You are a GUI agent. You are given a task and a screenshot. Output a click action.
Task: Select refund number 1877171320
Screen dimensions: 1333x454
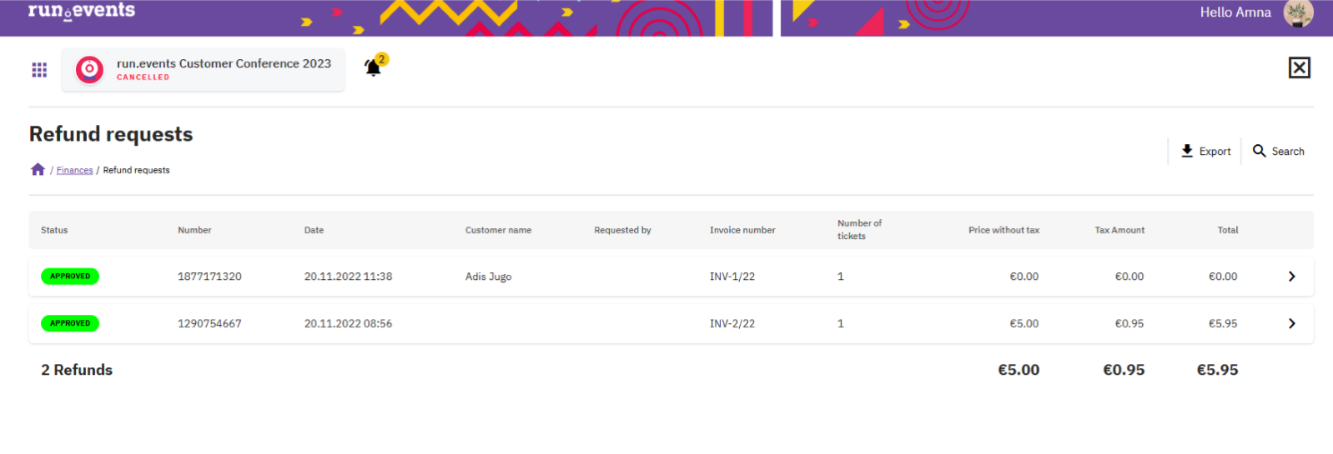(209, 277)
